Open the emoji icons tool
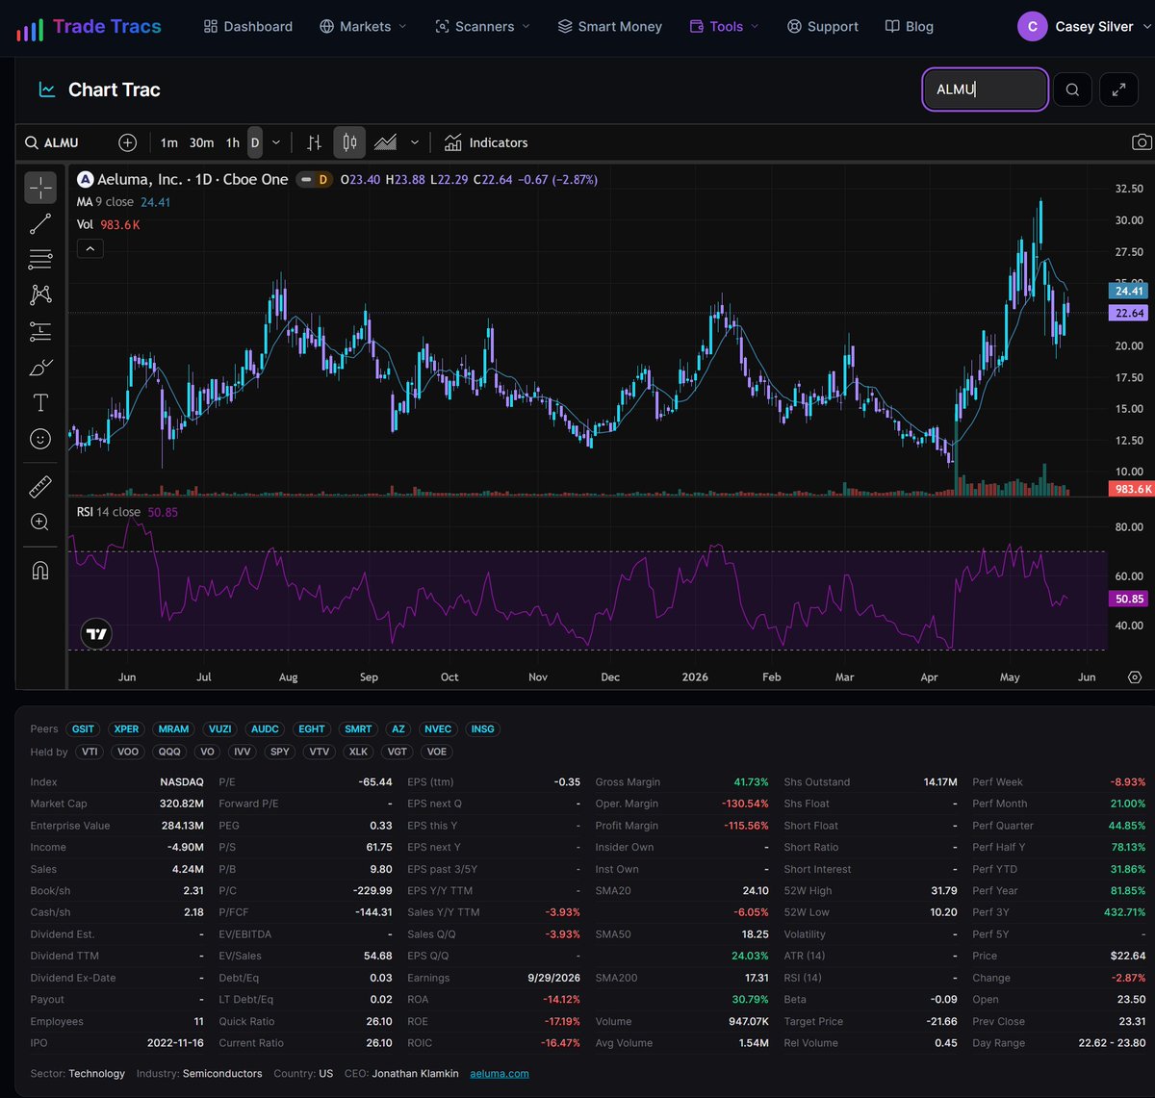1155x1098 pixels. [x=40, y=438]
